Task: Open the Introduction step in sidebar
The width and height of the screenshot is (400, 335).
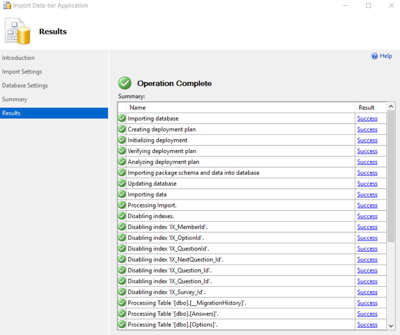Action: point(19,58)
